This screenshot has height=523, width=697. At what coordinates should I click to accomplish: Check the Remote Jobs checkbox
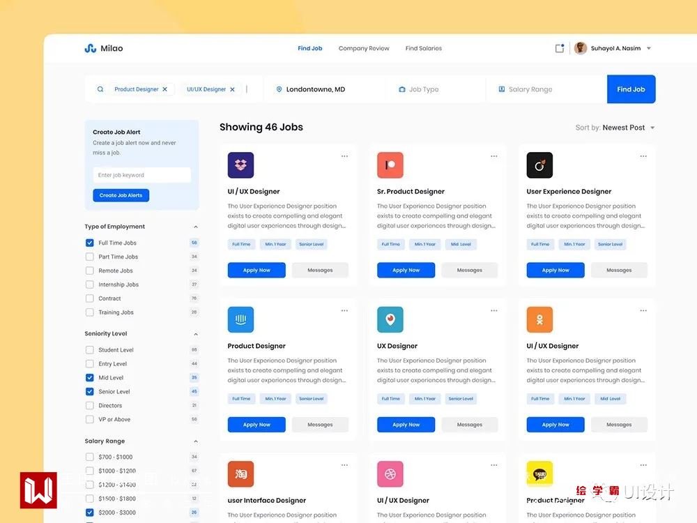coord(90,271)
